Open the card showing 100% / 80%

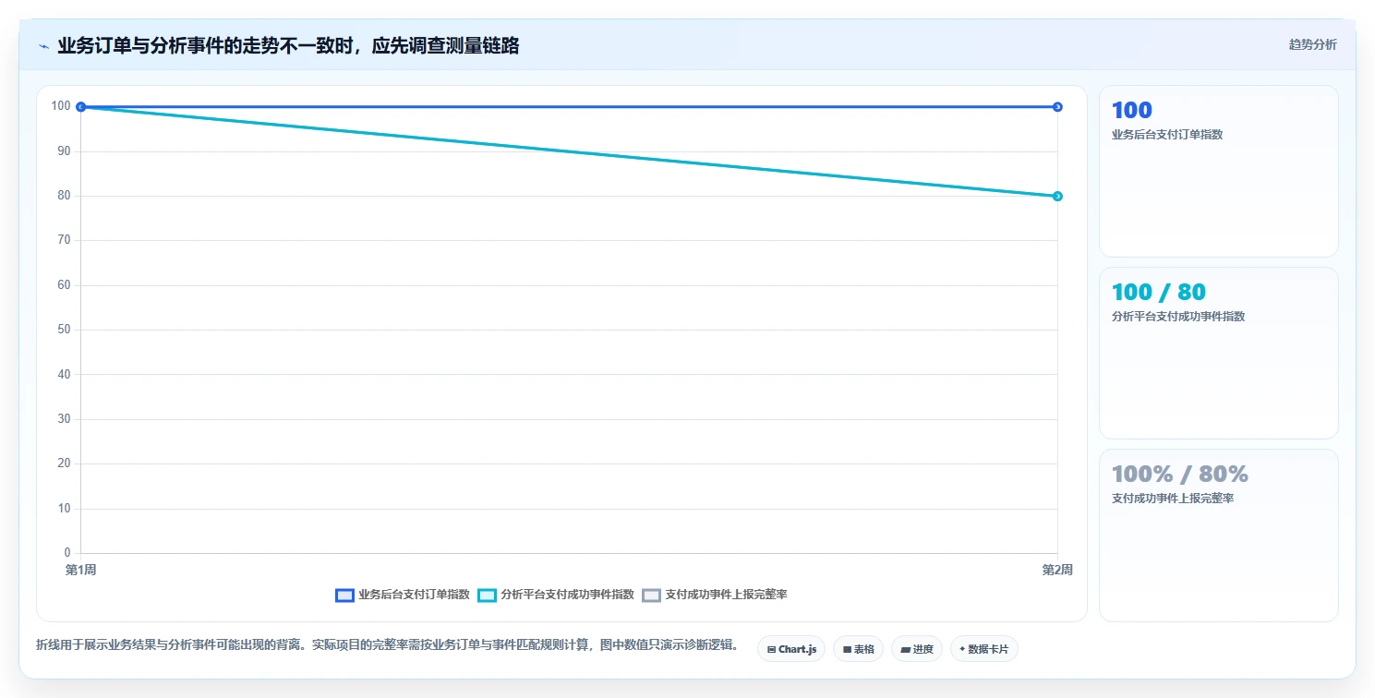(x=1218, y=535)
